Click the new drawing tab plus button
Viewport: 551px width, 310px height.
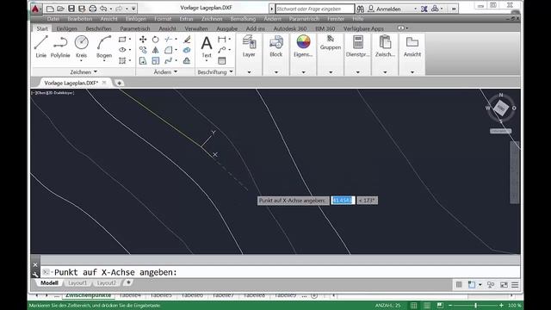(x=119, y=83)
